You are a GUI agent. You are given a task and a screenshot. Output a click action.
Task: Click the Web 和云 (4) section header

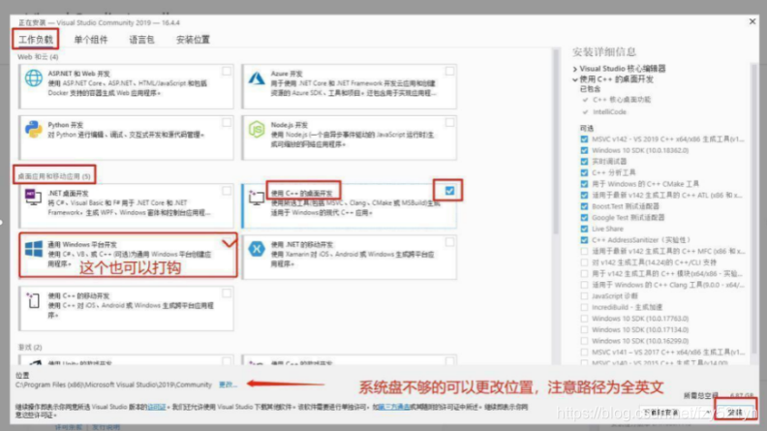point(38,57)
